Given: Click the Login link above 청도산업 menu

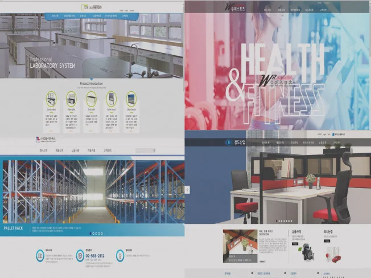Looking at the screenshot, I should 324,134.
